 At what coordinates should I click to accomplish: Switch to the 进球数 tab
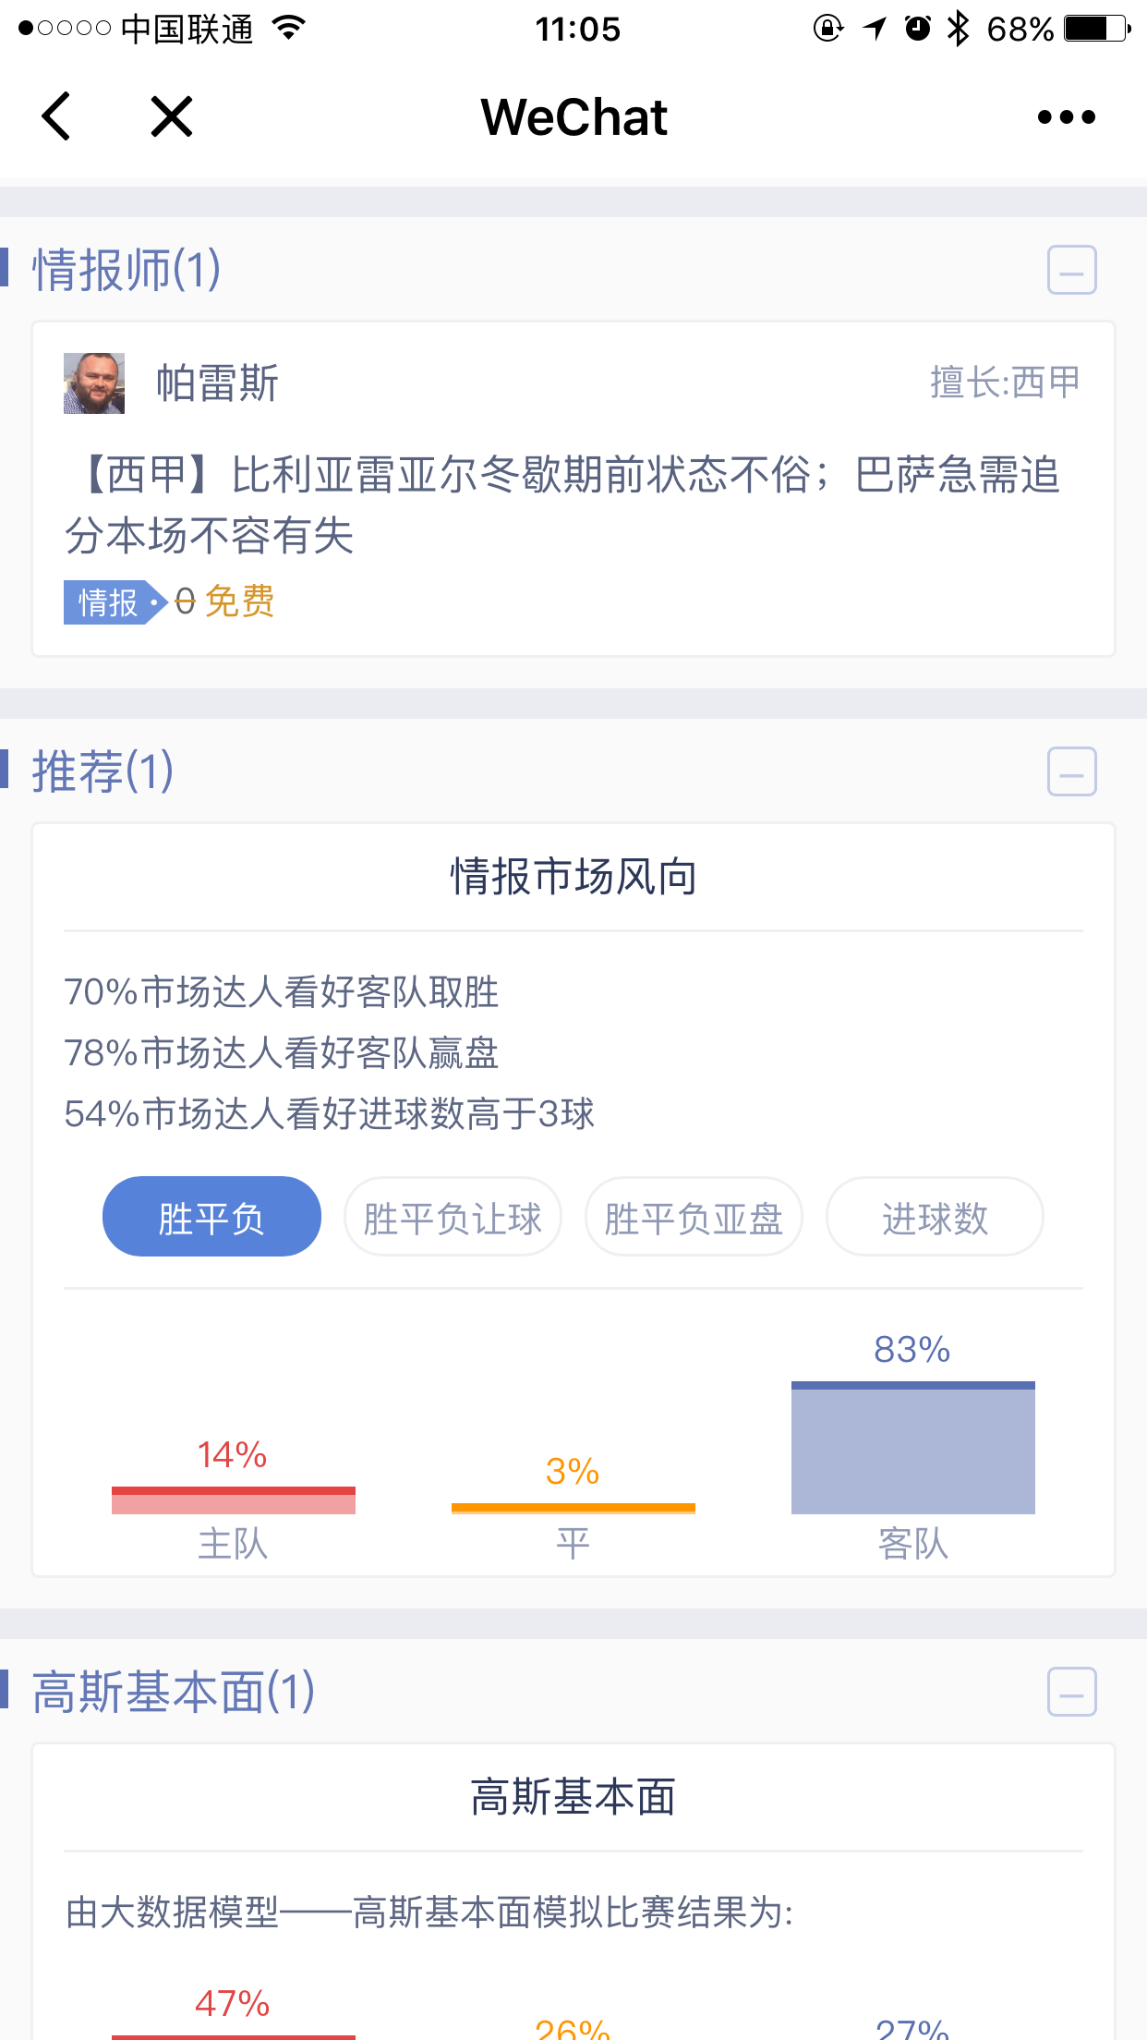(935, 1217)
